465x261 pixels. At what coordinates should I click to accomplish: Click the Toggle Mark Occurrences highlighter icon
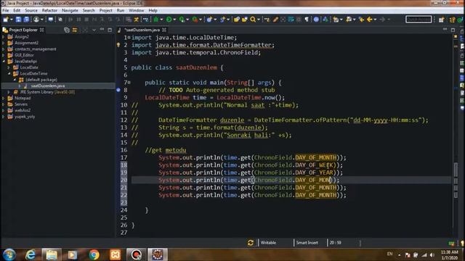coord(275,20)
